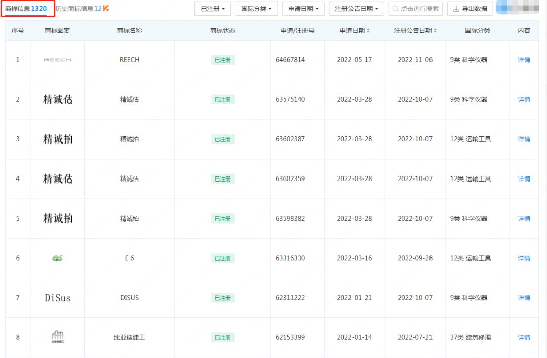Viewport: 547px width, 358px height.
Task: Open the E6 green trademark logo
Action: (57, 258)
